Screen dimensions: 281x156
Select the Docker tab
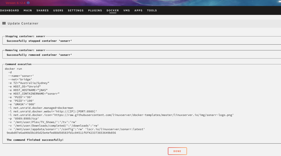click(113, 10)
